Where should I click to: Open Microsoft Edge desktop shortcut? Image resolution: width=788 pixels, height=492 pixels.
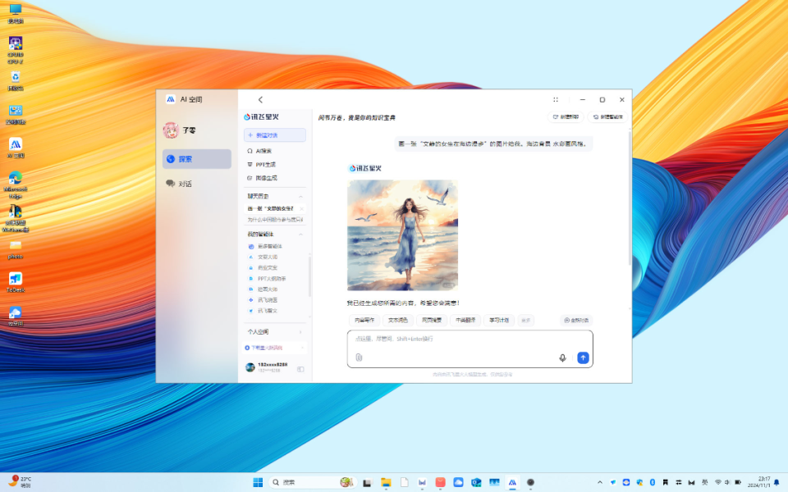click(16, 184)
